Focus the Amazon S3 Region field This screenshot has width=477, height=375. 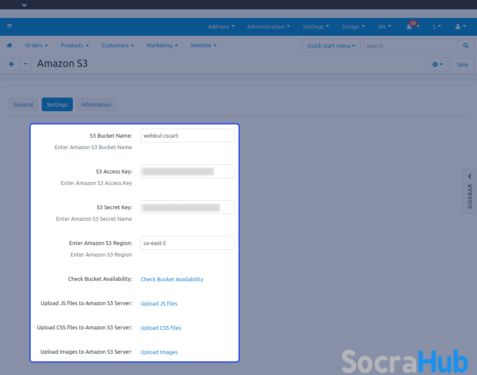coord(187,243)
